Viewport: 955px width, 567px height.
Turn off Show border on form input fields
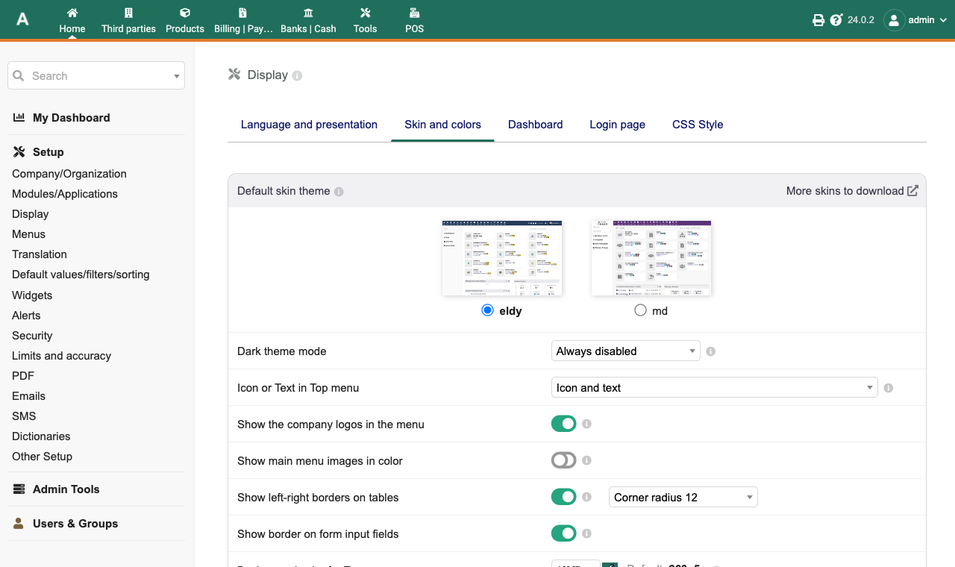564,533
